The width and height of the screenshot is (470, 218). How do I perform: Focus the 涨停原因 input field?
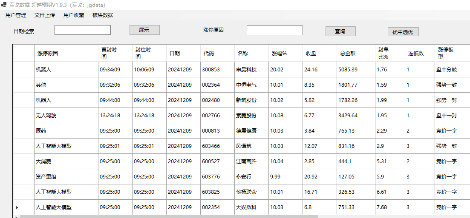coord(275,30)
